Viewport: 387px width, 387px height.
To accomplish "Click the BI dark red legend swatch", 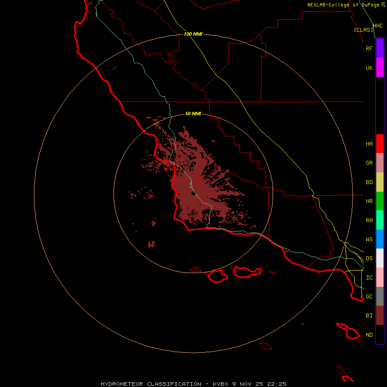I will 380,316.
